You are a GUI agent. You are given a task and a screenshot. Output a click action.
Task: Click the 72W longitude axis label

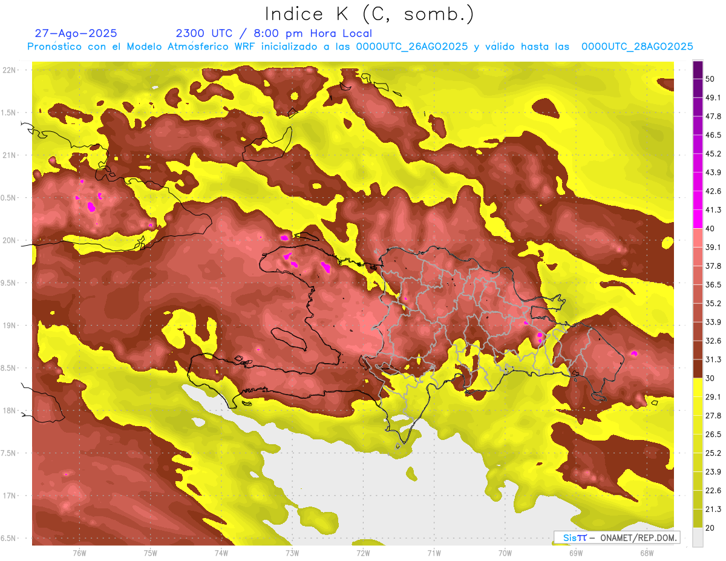363,553
